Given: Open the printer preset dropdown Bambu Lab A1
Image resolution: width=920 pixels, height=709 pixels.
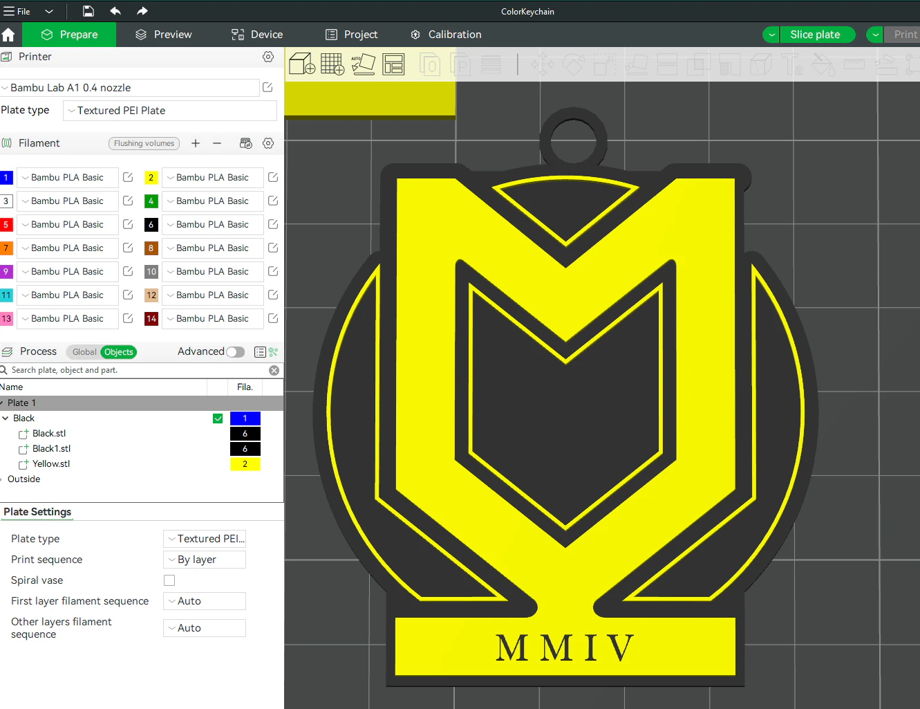Looking at the screenshot, I should click(130, 88).
